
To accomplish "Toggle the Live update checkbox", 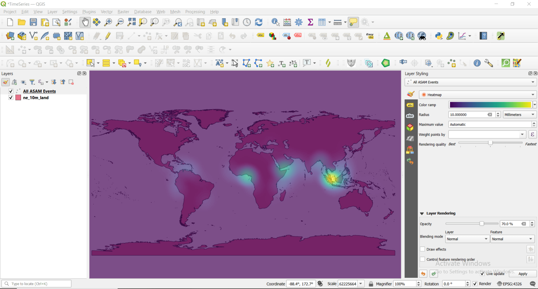I will [482, 274].
